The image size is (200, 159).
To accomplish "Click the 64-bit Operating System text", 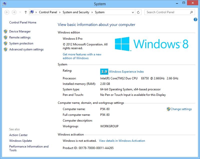I will click(x=130, y=89).
